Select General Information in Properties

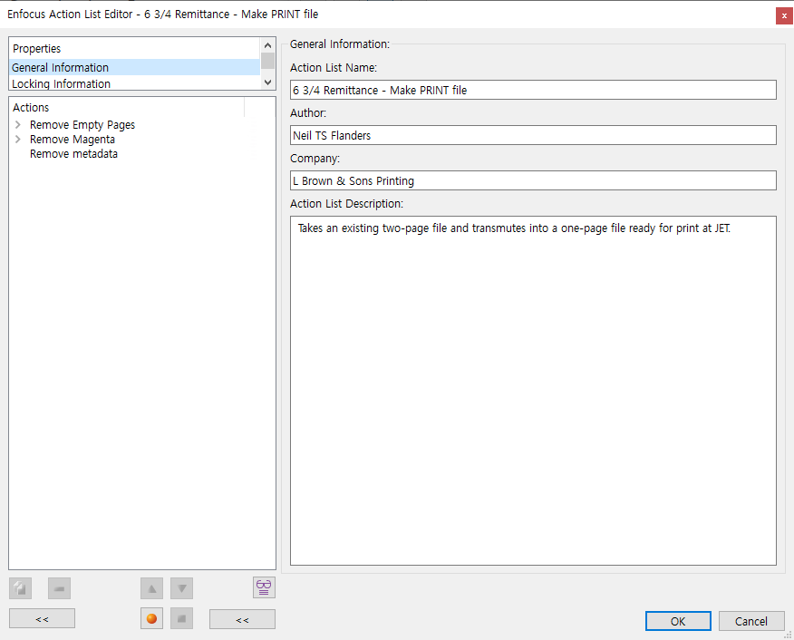pos(61,68)
